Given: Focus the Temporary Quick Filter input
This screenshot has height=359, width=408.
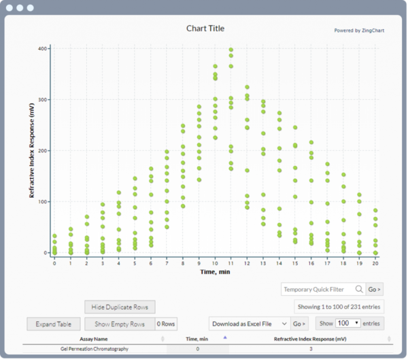Looking at the screenshot, I should [x=317, y=290].
